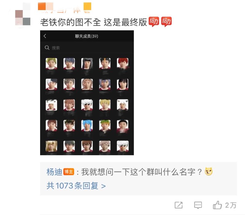Click the first red 缅 sticker emoji

pyautogui.click(x=154, y=21)
